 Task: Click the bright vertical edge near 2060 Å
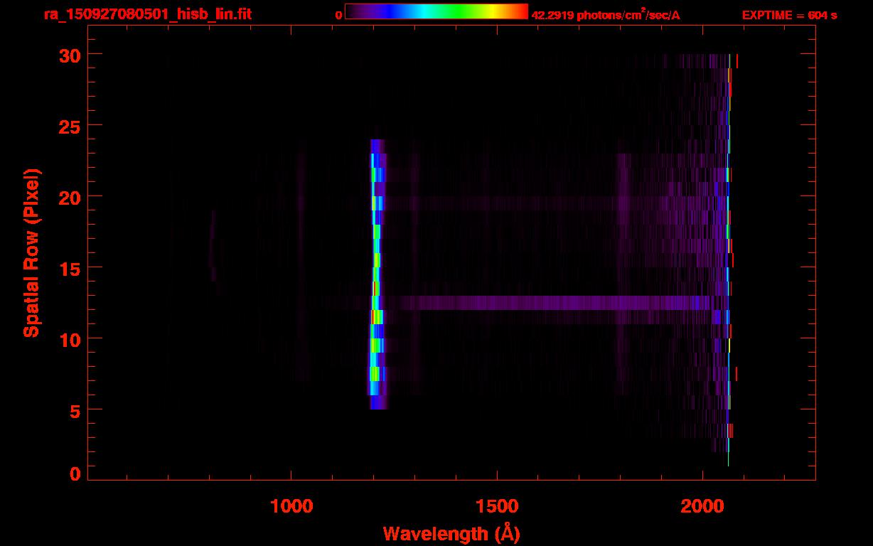[729, 259]
